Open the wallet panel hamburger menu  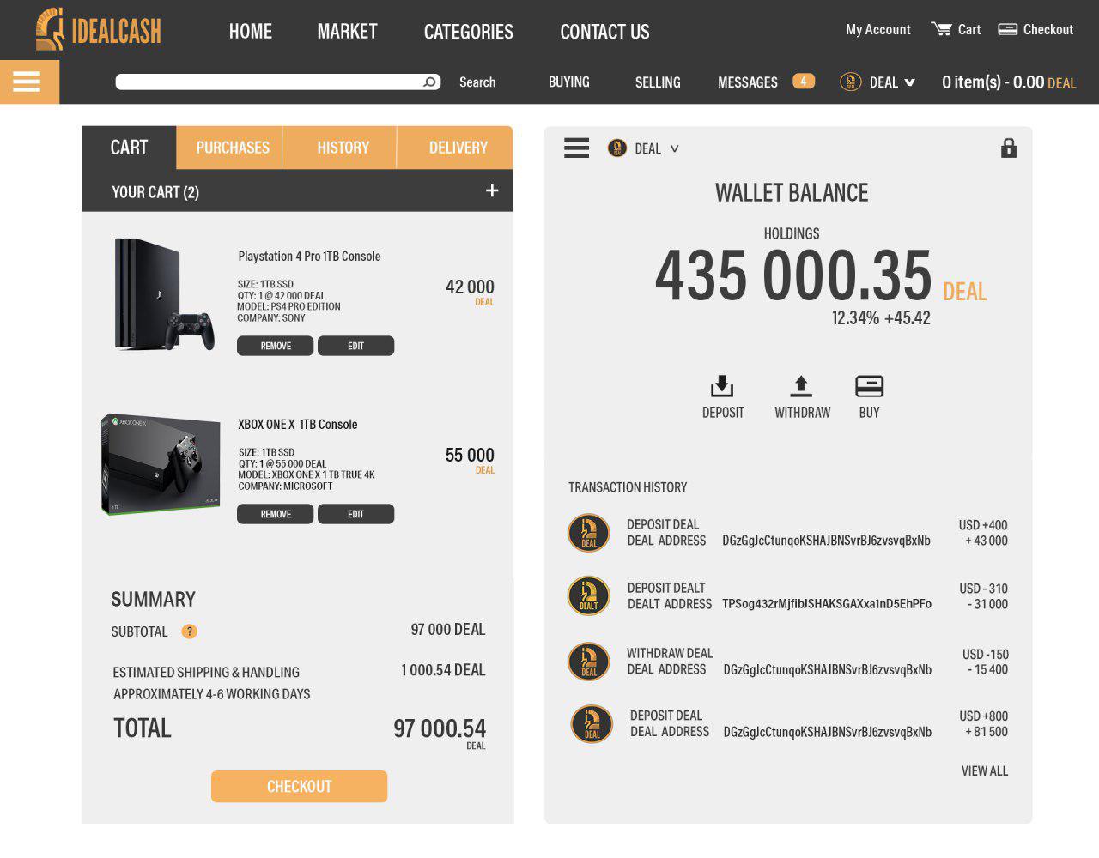(576, 148)
